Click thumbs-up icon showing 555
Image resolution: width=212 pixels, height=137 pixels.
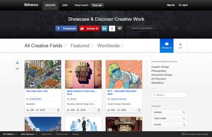coord(108,110)
